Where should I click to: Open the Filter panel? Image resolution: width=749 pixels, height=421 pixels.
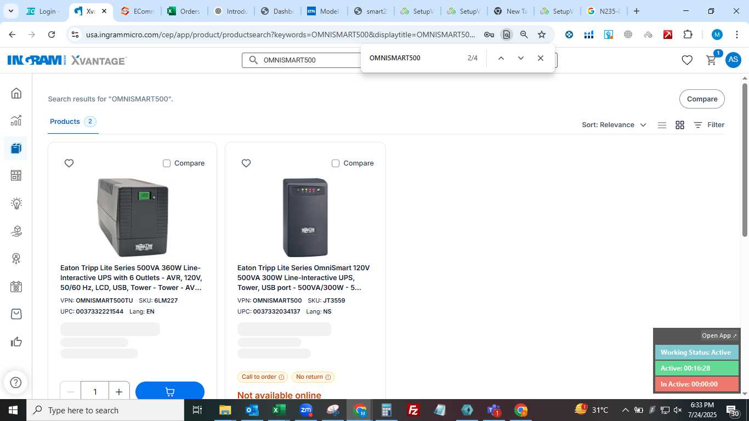coord(709,125)
